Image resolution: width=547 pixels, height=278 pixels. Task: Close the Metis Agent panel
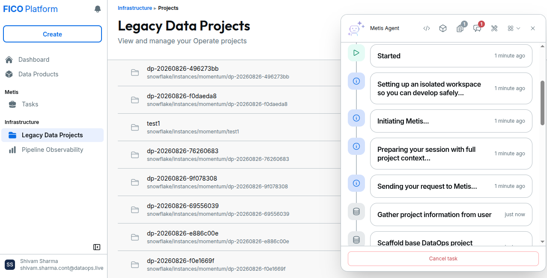[x=533, y=28]
